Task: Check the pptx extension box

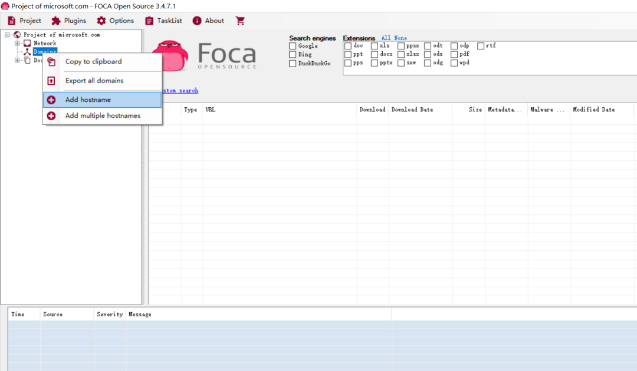Action: (375, 63)
